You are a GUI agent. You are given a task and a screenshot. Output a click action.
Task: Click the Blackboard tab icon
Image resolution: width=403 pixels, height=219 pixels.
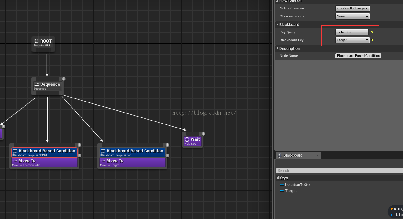(279, 155)
